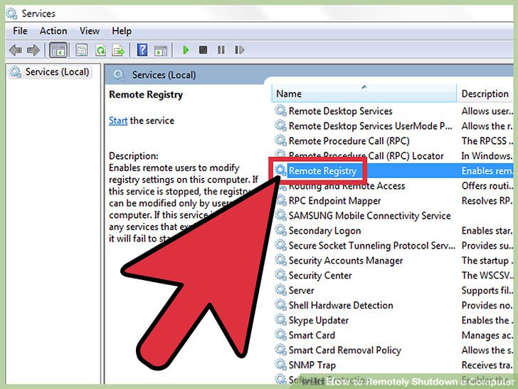Select the Skype Updater service
Viewport: 518px width, 389px height.
coord(393,320)
